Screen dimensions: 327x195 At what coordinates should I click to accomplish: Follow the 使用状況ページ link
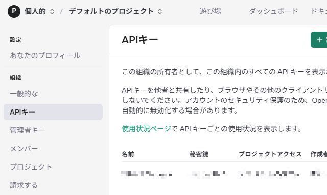(146, 129)
